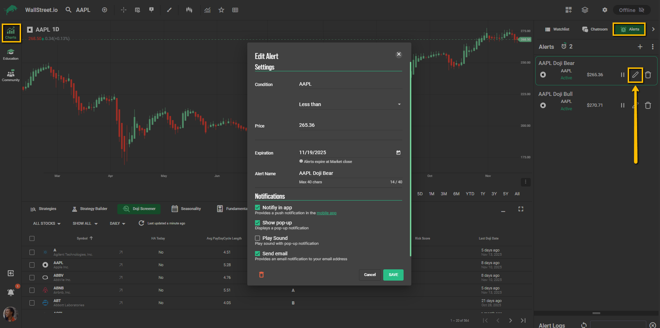Follow the mobile app link
This screenshot has width=660, height=328.
pos(326,213)
